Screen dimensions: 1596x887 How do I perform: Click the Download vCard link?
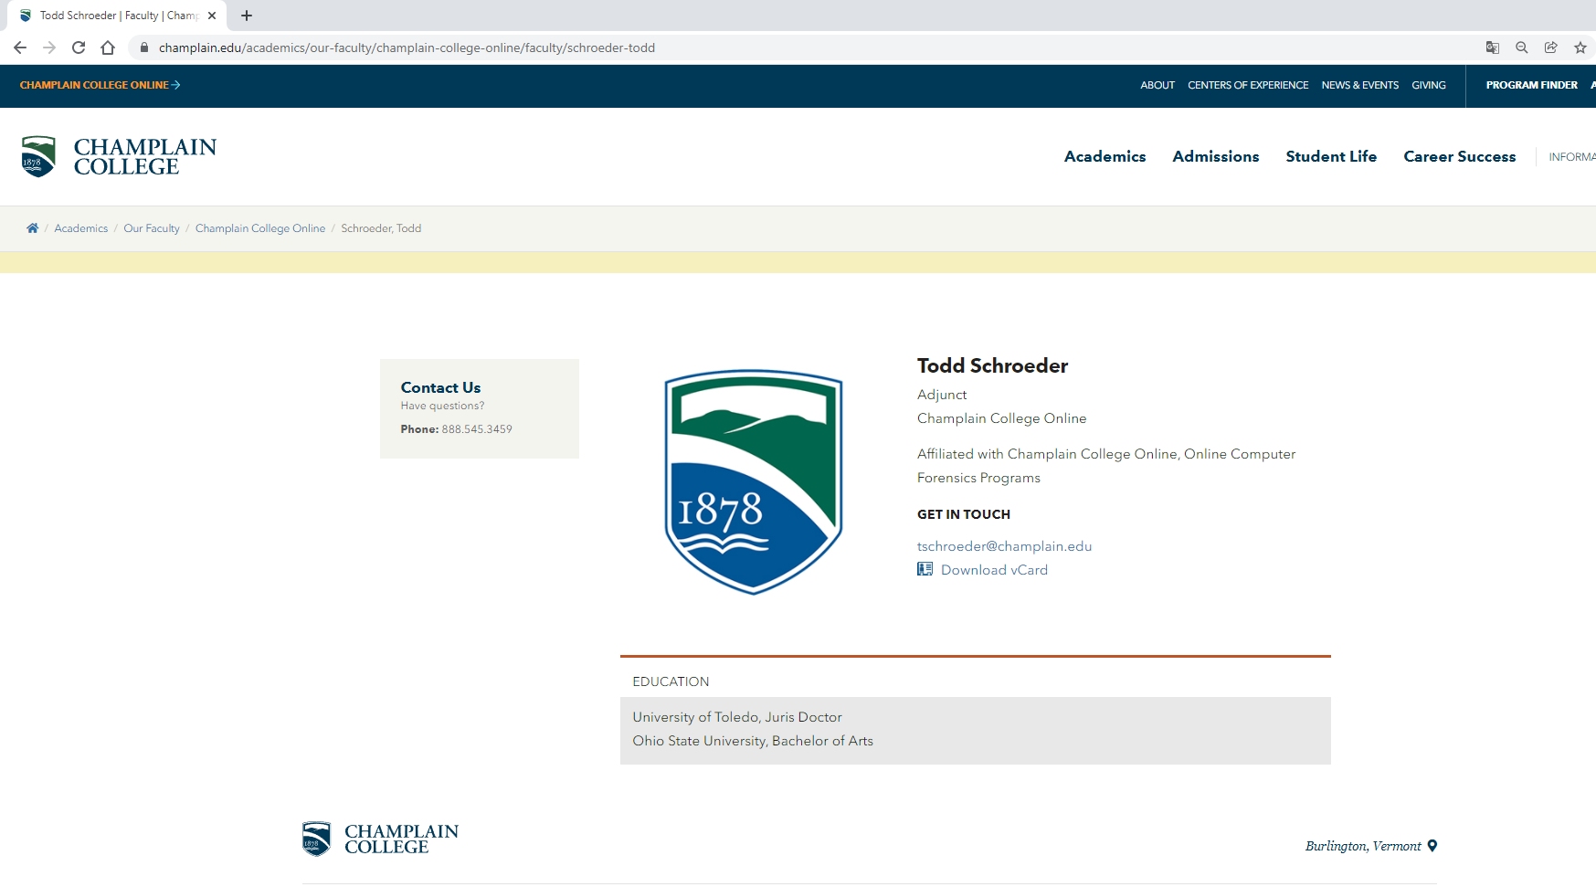(993, 570)
